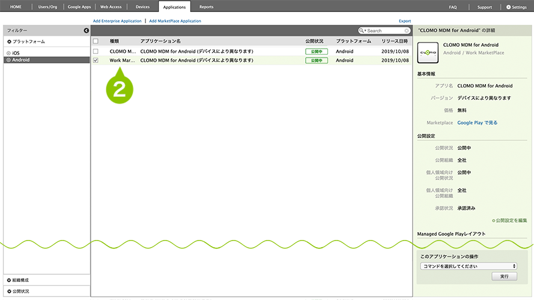Click the 公開中 badge in the Work Mar... row

point(317,61)
